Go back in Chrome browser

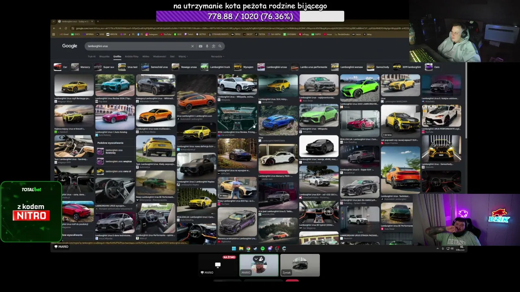pos(54,28)
